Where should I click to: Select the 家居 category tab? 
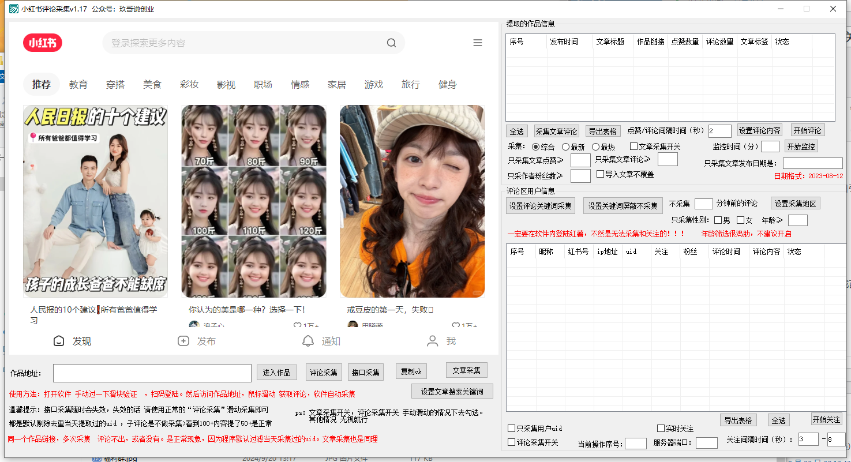(337, 84)
